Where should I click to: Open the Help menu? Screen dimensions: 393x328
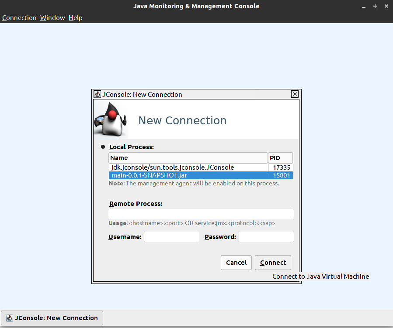click(76, 18)
